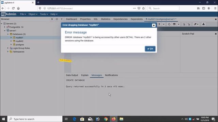Screen dimensions: 218x122
Task: Expand the mydb02 database node
Action: pos(11,41)
